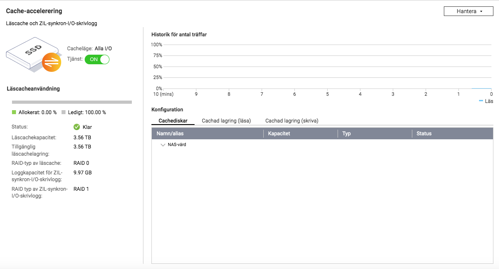Screen dimensions: 499x269
Task: Click the orange cache transfer arrows badge
Action: tap(52, 62)
